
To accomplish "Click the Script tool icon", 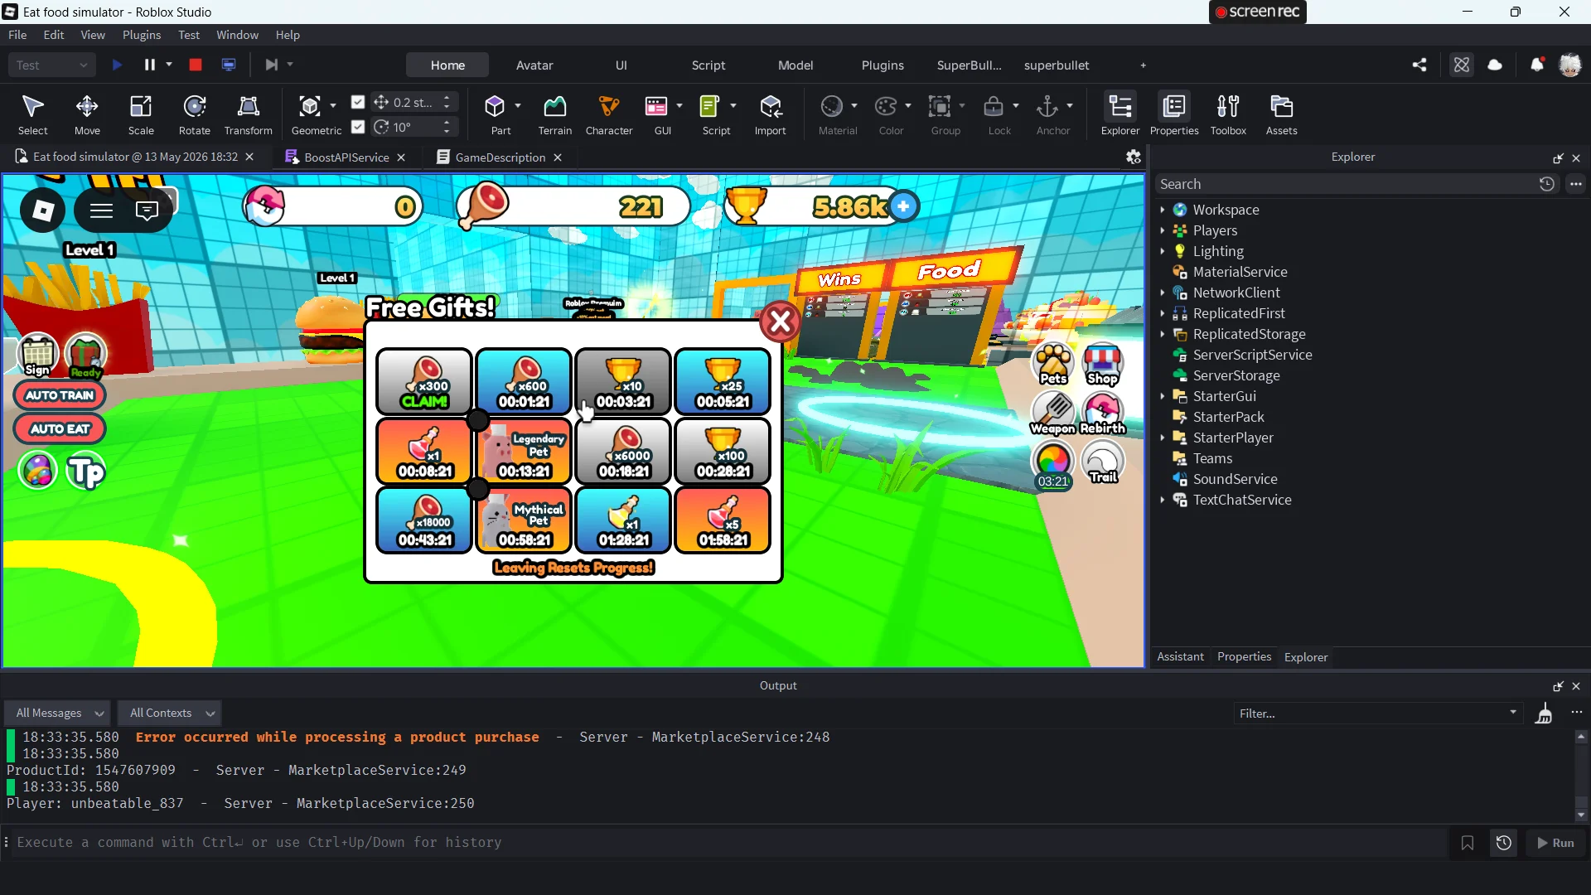I will (709, 107).
